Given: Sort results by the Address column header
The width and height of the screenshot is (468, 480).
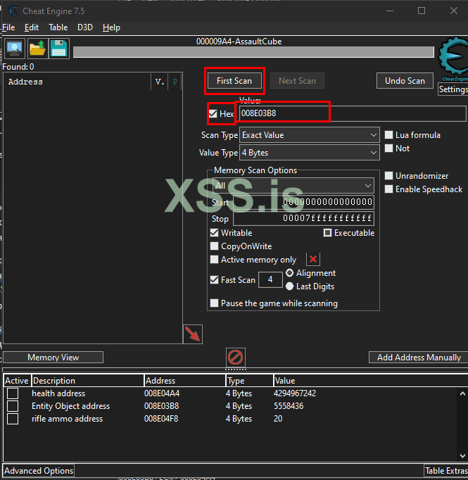Looking at the screenshot, I should (x=78, y=82).
